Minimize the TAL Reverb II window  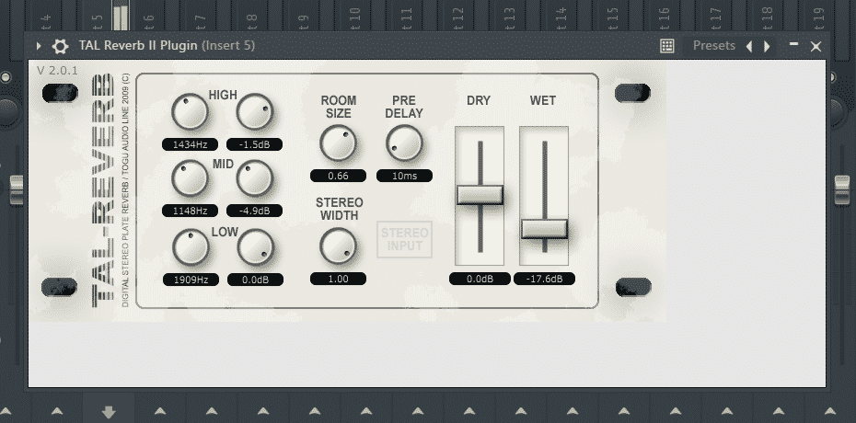coord(793,44)
